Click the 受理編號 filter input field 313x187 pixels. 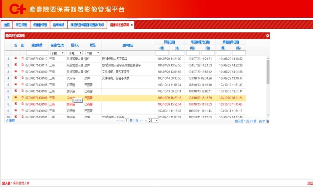point(37,53)
